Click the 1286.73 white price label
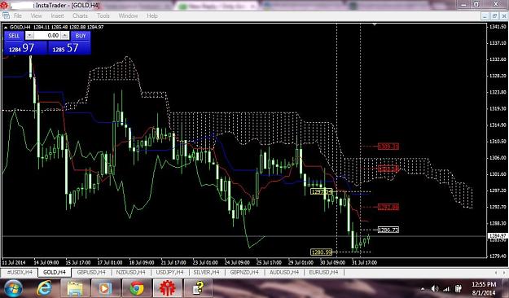Screen dimensions: 509x298 tap(388, 230)
